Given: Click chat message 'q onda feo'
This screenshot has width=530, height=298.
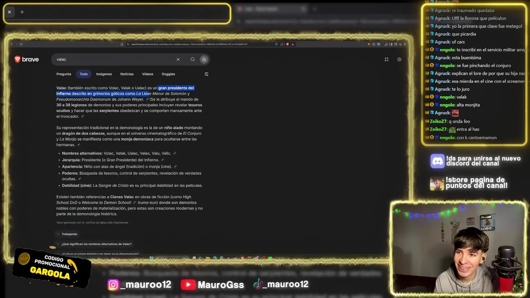Looking at the screenshot, I should (459, 121).
